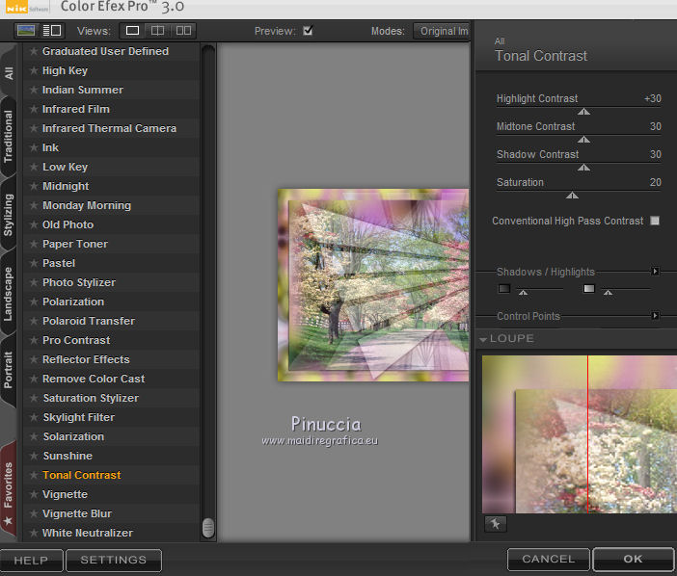Open the Stylizing category tab
Screen dimensions: 677x576
pyautogui.click(x=9, y=215)
